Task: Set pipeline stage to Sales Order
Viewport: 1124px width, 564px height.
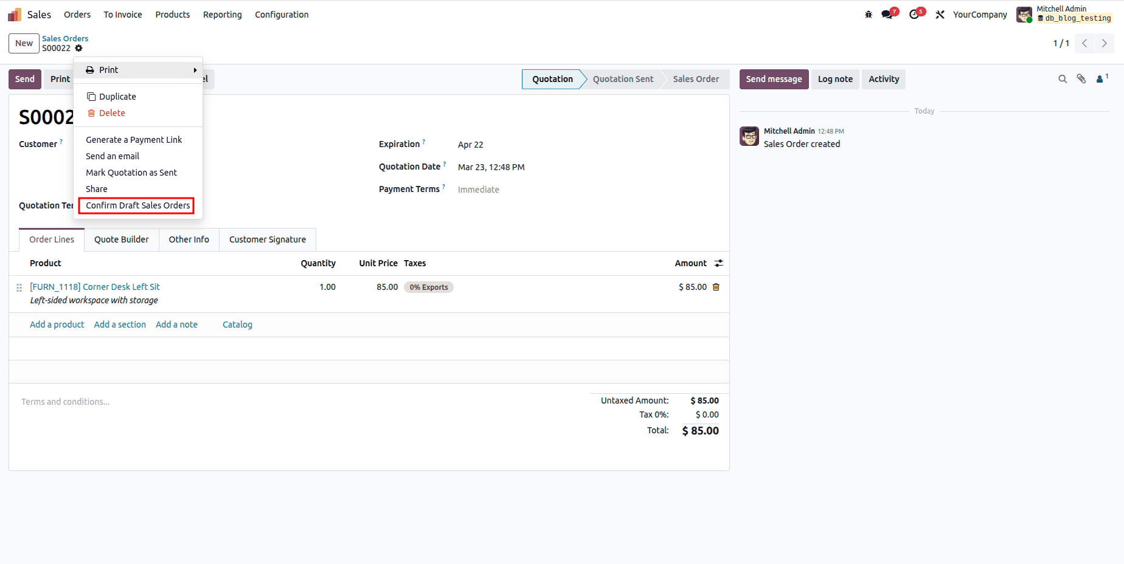Action: coord(696,79)
